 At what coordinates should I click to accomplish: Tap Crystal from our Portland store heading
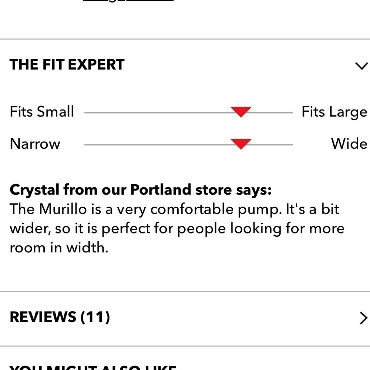[x=141, y=190]
